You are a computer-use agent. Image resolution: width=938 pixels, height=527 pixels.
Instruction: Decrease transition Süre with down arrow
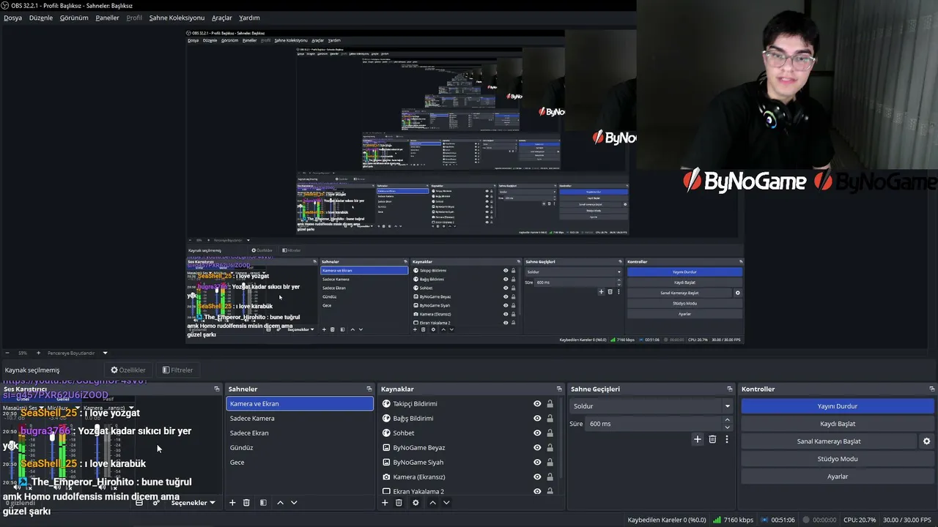(727, 427)
